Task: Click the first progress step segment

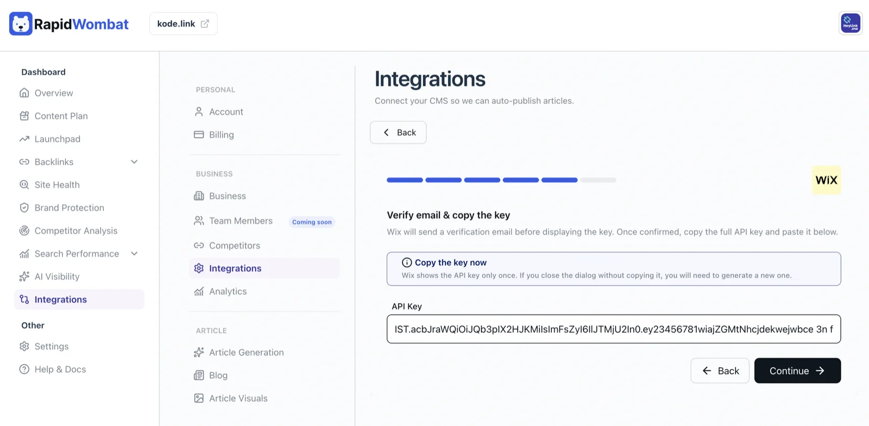Action: click(x=405, y=180)
